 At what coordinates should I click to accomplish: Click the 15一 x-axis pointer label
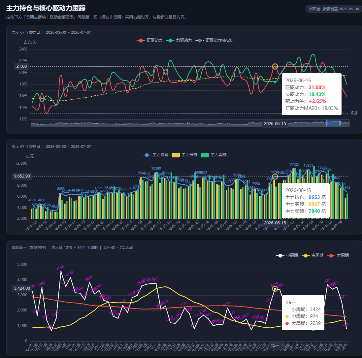[x=275, y=345]
